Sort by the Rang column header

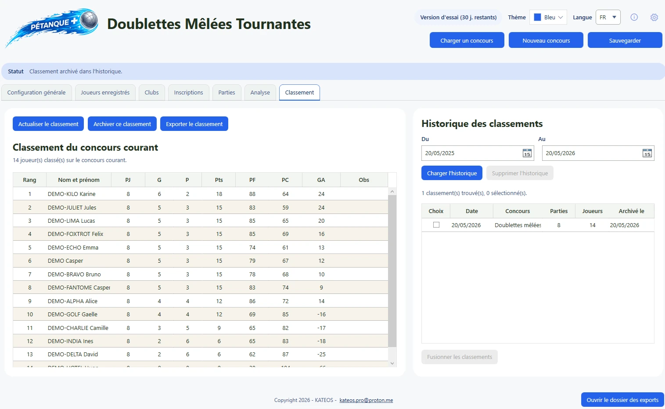tap(29, 180)
